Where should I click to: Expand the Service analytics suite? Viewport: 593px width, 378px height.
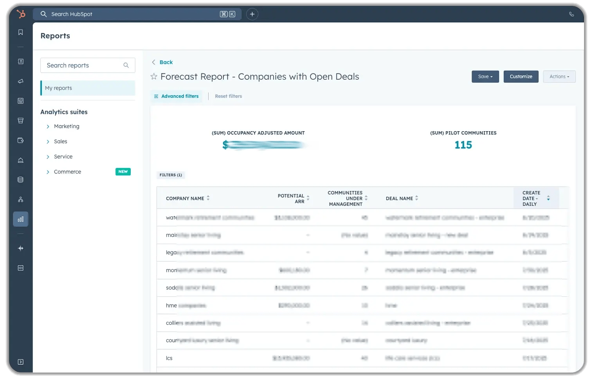point(63,157)
